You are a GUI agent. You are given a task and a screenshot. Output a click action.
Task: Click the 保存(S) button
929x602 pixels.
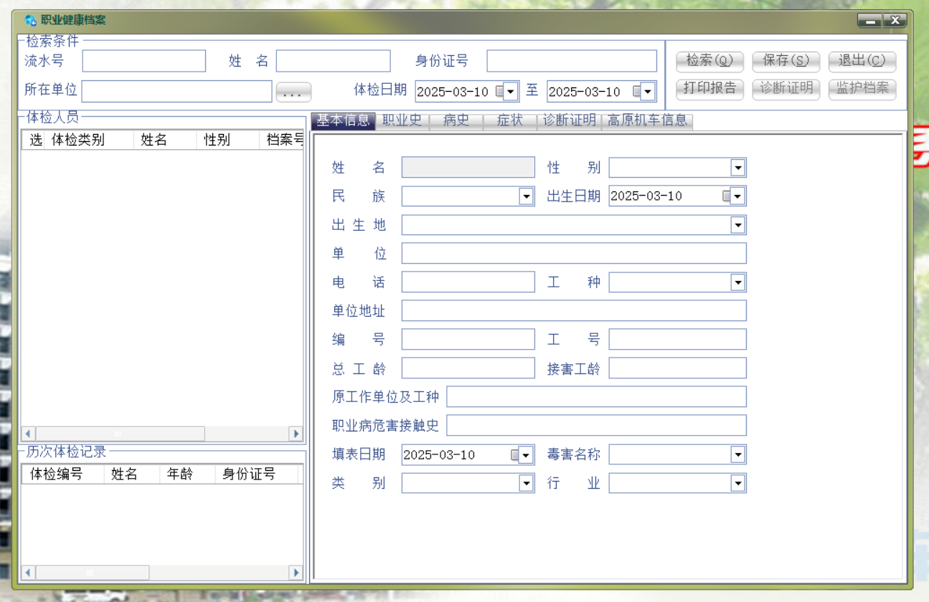786,61
